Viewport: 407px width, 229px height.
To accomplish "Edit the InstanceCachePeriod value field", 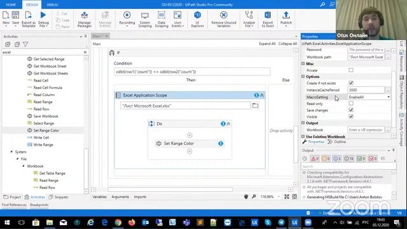I will click(366, 90).
